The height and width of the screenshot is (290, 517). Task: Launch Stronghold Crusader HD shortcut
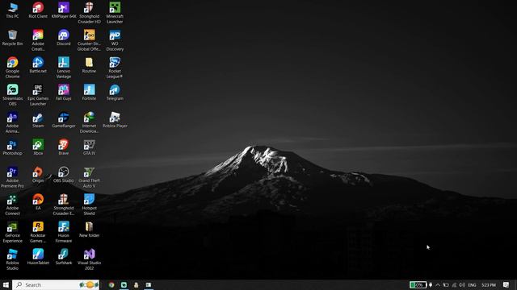pos(89,13)
